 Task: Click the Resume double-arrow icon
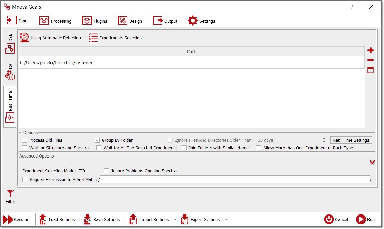(8, 220)
